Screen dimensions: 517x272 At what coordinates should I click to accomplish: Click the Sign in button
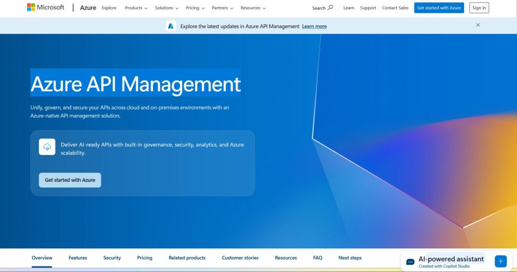click(x=479, y=8)
